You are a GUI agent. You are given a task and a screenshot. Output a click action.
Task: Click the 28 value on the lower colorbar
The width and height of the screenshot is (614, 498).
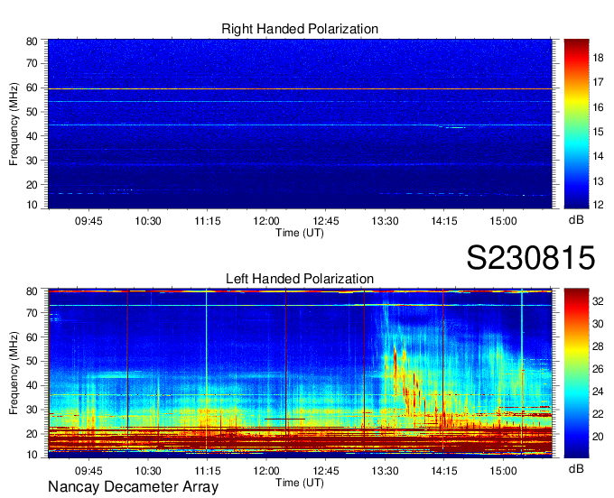point(598,346)
